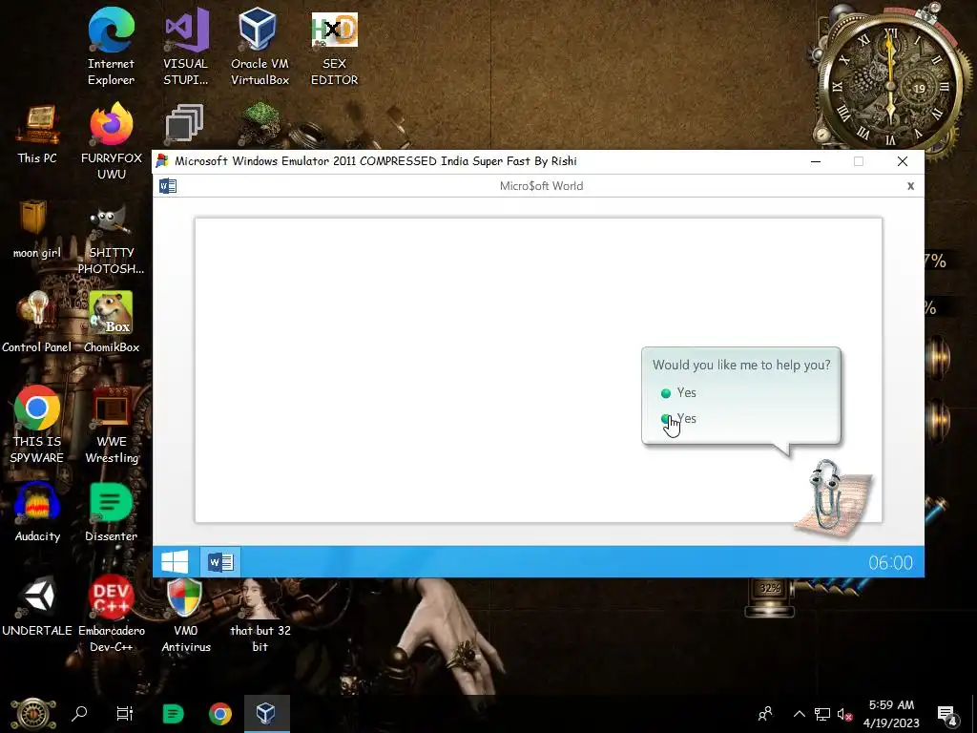Open Task View on the taskbar
Screen dimensions: 977x733
click(x=125, y=713)
